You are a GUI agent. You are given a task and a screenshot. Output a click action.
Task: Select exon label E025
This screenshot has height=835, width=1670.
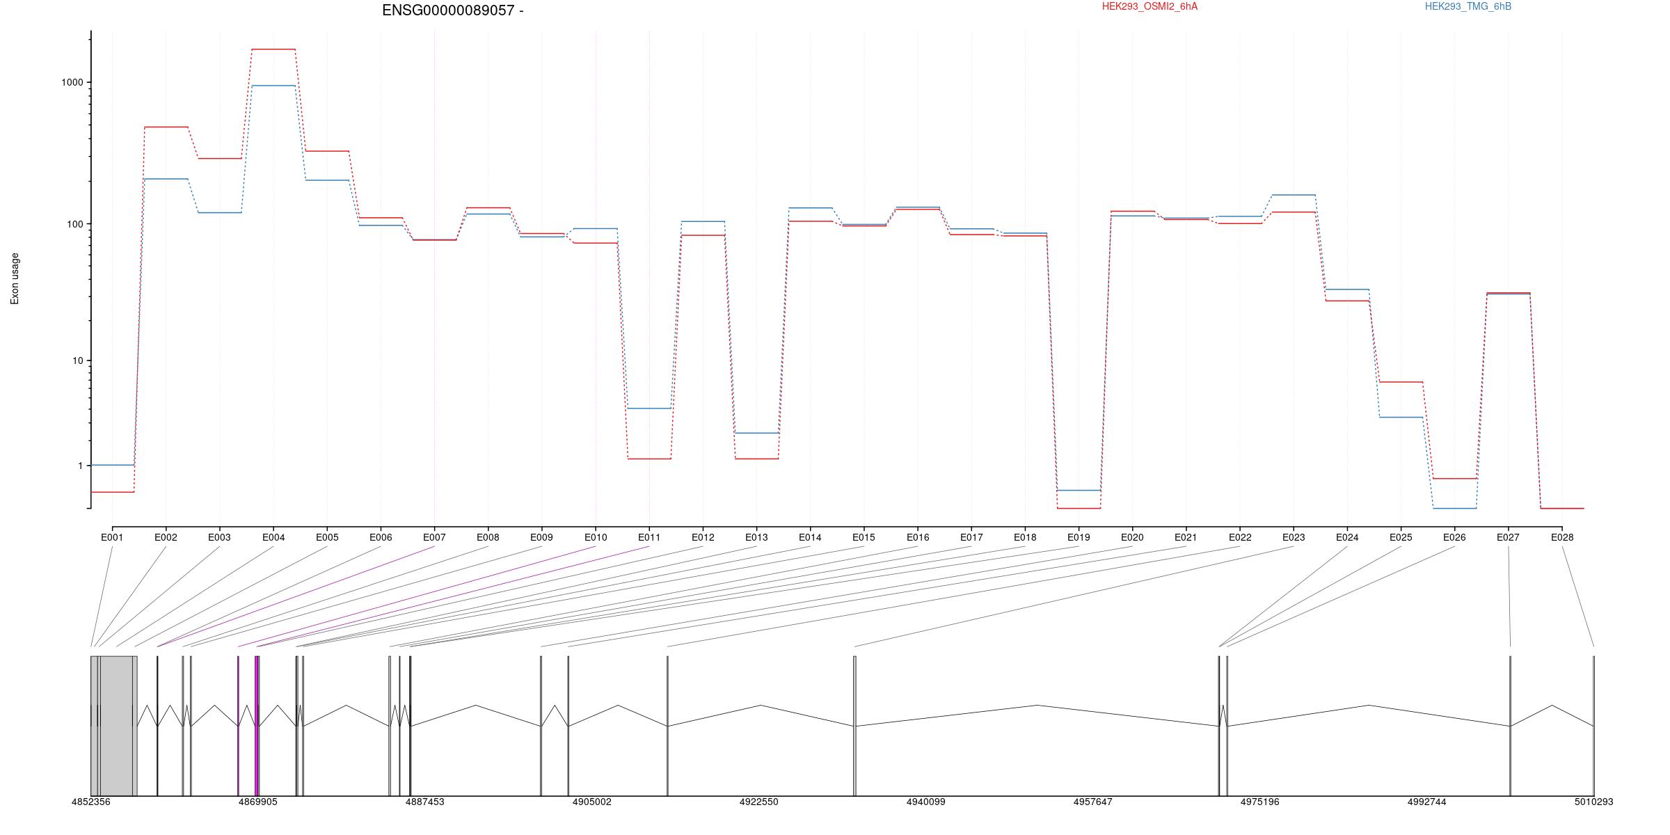pos(1401,537)
